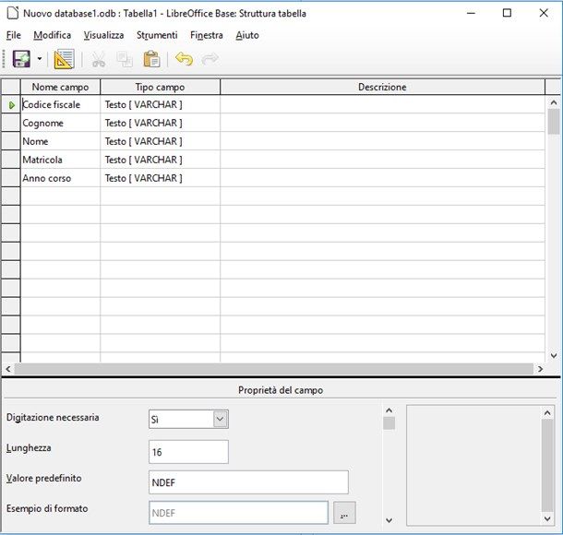Click table scrollbar up arrow
The height and width of the screenshot is (535, 563).
554,102
